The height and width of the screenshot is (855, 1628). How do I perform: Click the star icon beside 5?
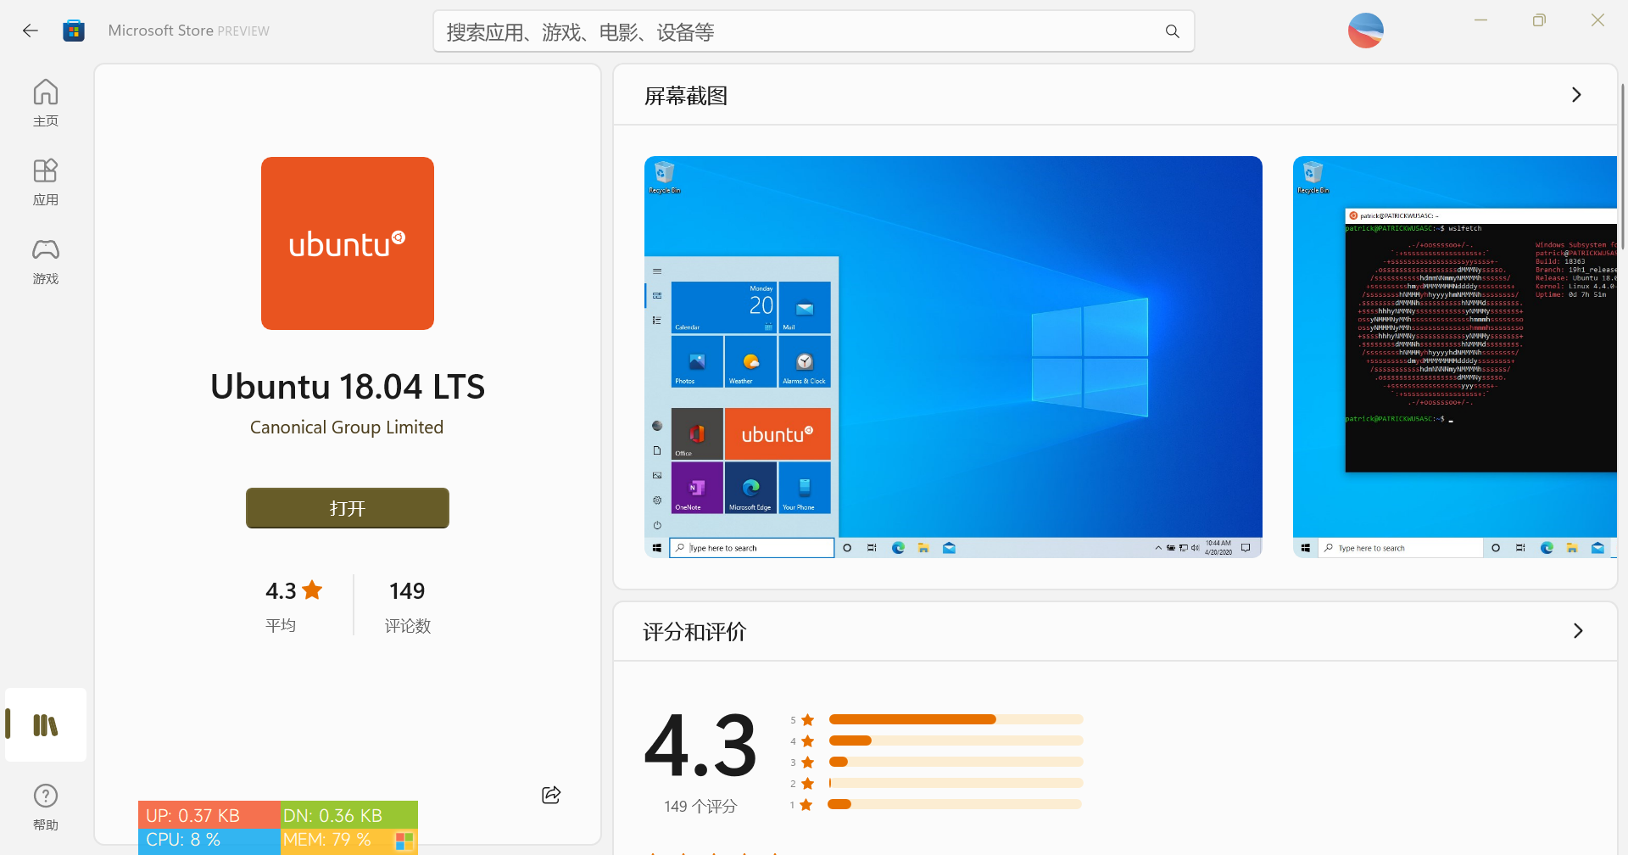tap(808, 719)
